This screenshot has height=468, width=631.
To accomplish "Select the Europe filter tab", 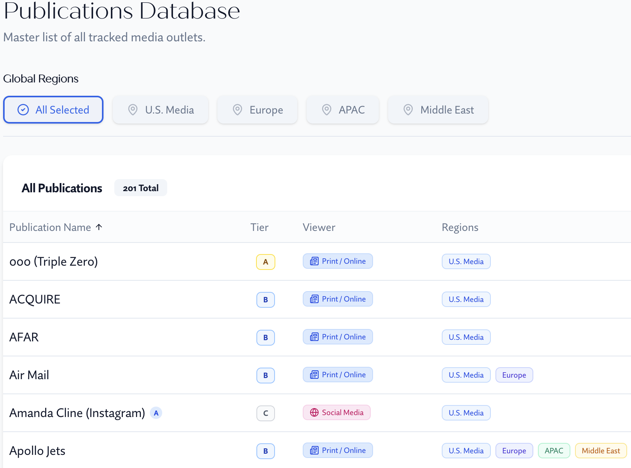I will point(257,110).
